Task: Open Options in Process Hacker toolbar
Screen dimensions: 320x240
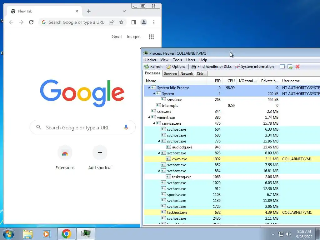Action: 176,67
